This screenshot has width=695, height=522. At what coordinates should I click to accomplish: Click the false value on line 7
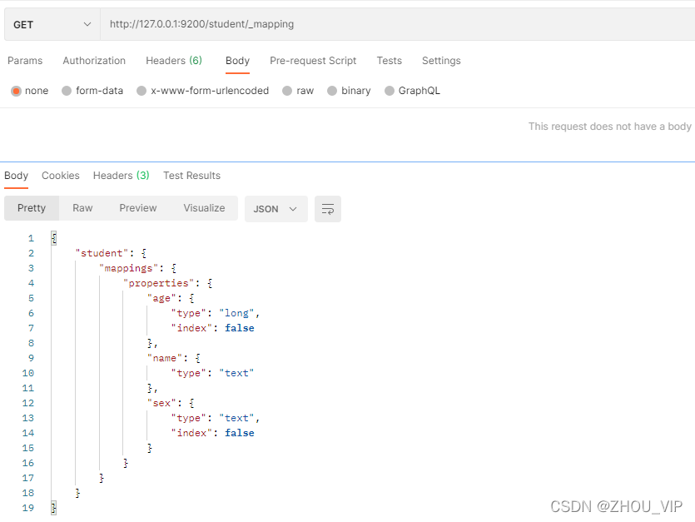pos(240,328)
